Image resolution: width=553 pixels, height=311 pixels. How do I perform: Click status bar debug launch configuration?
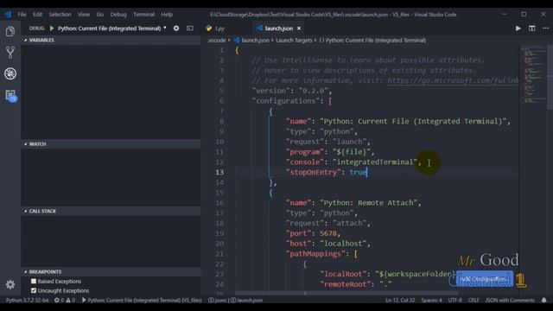142,300
